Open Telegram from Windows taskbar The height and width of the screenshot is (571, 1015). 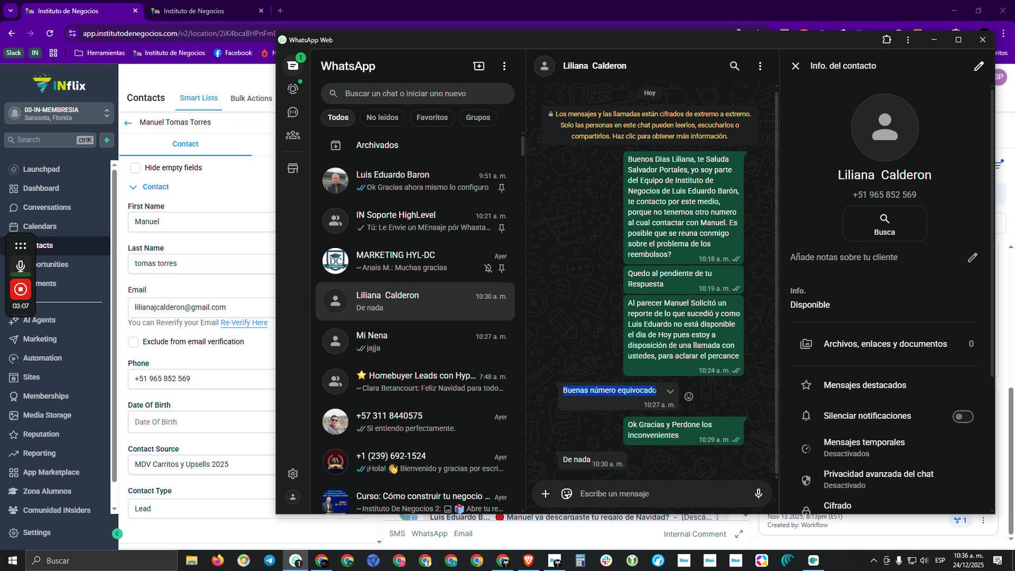click(270, 561)
